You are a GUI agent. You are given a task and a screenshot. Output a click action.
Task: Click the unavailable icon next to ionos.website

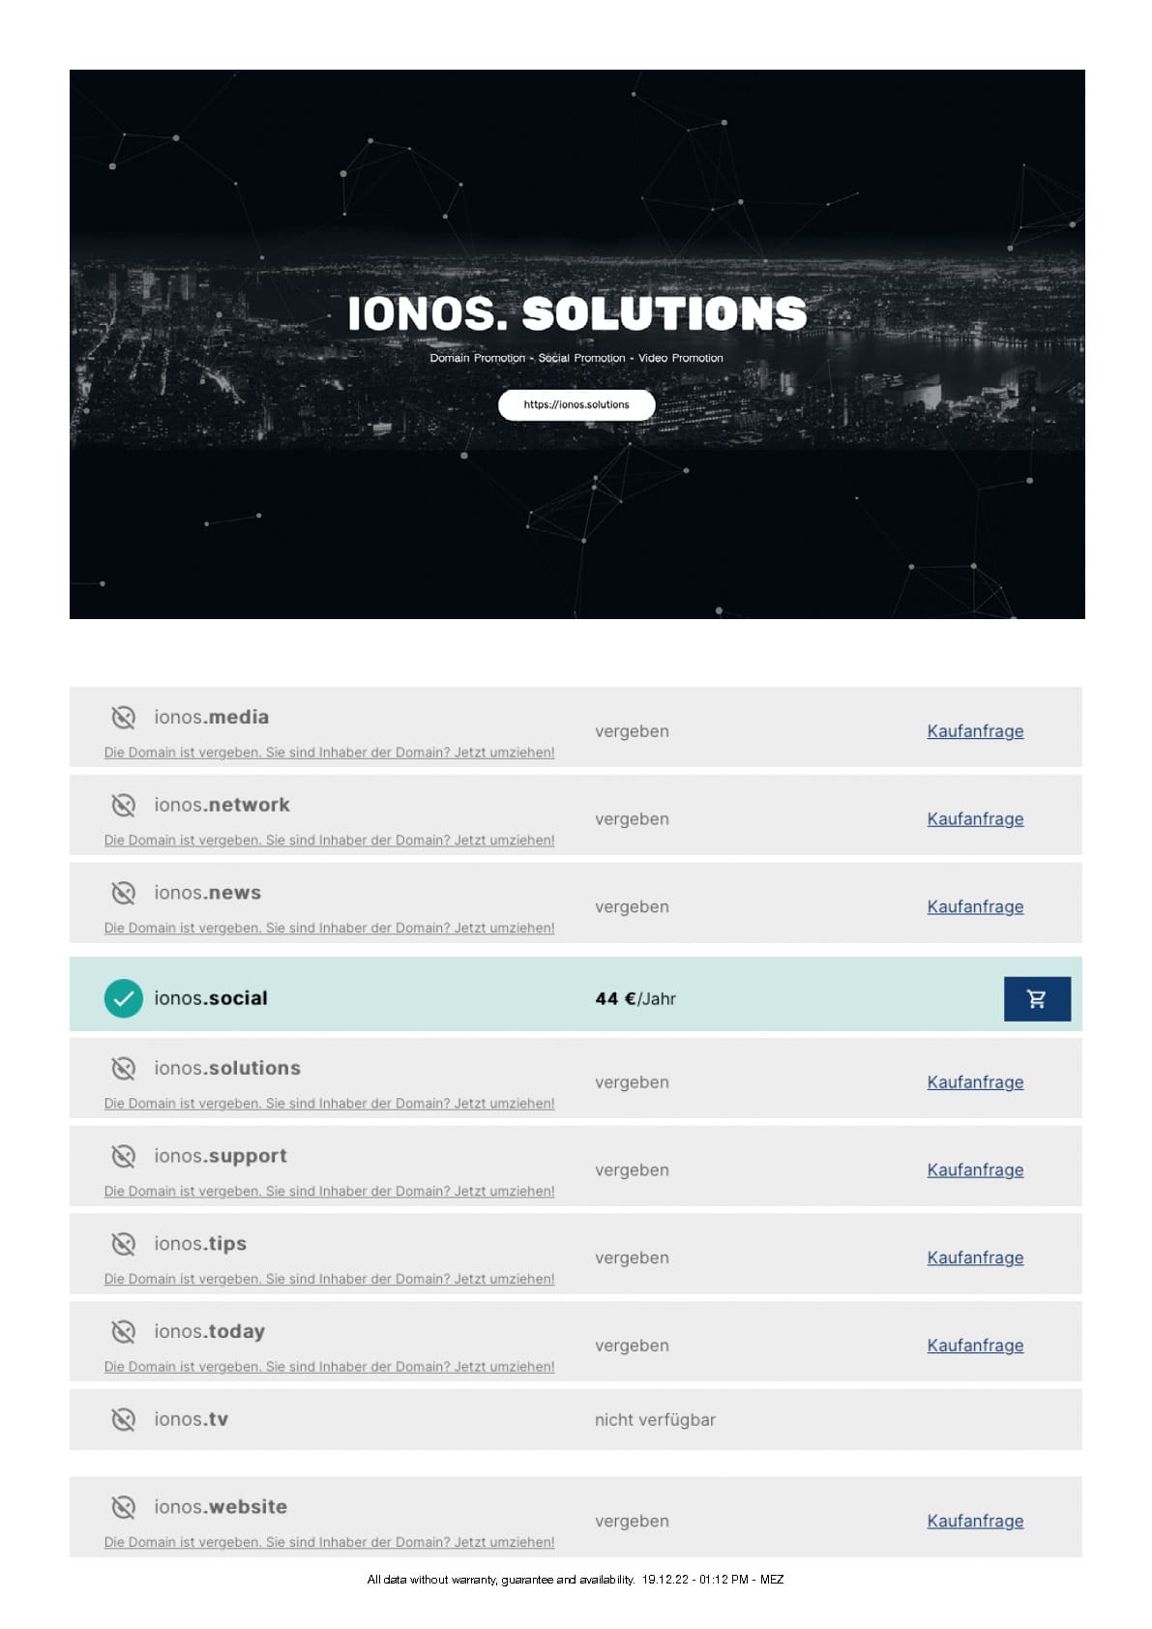click(123, 1507)
